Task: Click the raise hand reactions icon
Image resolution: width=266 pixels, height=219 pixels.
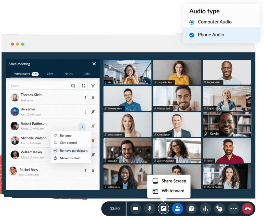Action: click(x=219, y=209)
